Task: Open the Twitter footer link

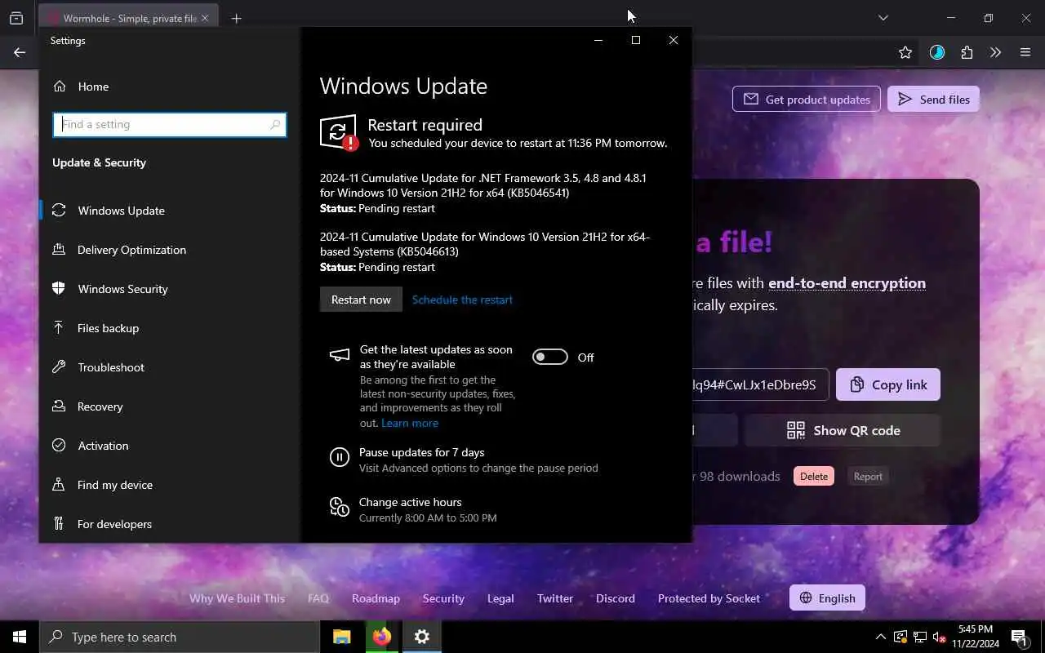Action: (555, 598)
